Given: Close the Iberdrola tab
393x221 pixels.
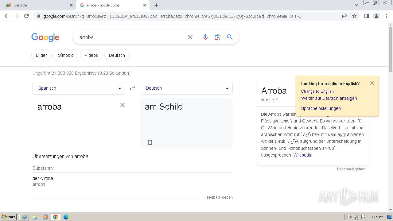Looking at the screenshot, I should 71,5.
